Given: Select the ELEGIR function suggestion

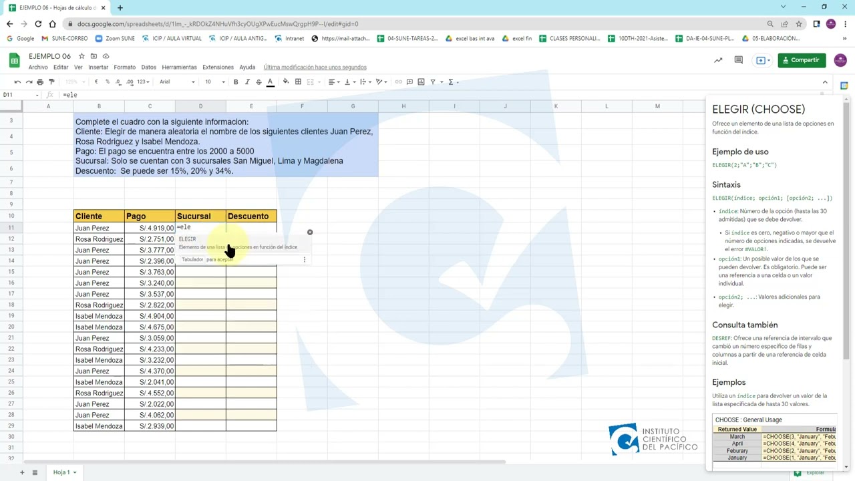Looking at the screenshot, I should pyautogui.click(x=242, y=243).
